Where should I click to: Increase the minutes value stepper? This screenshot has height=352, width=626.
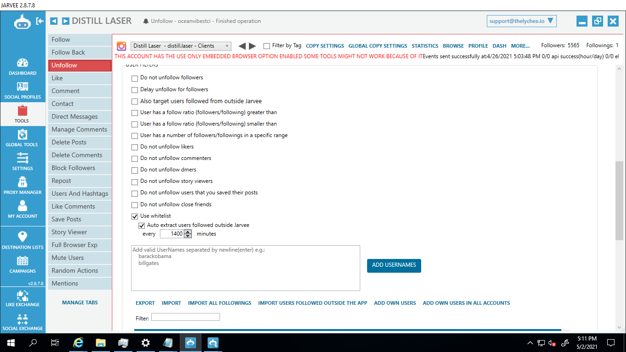pyautogui.click(x=188, y=232)
